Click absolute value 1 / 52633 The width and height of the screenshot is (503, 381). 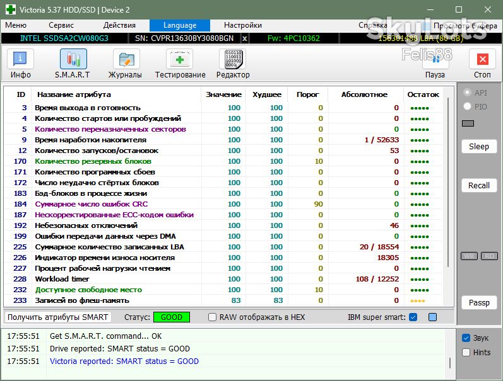tap(382, 140)
